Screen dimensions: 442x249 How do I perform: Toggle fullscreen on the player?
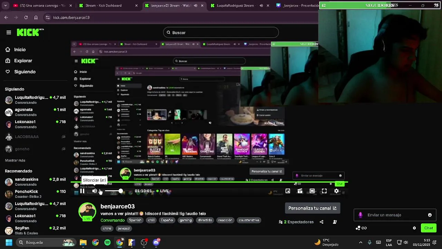tap(324, 191)
